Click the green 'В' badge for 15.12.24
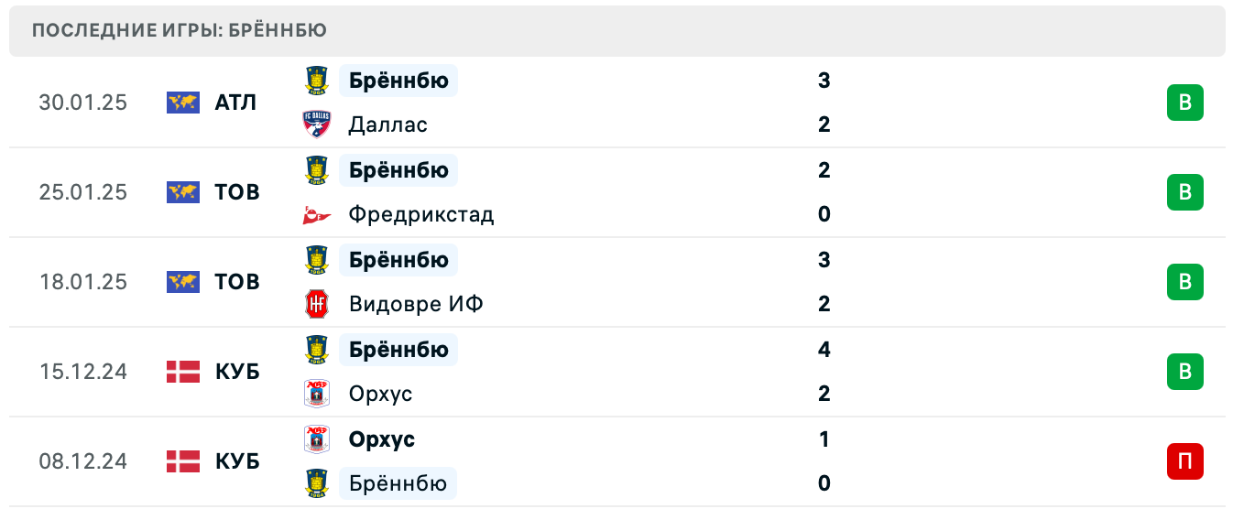Viewport: 1233px width, 509px height. [1184, 372]
